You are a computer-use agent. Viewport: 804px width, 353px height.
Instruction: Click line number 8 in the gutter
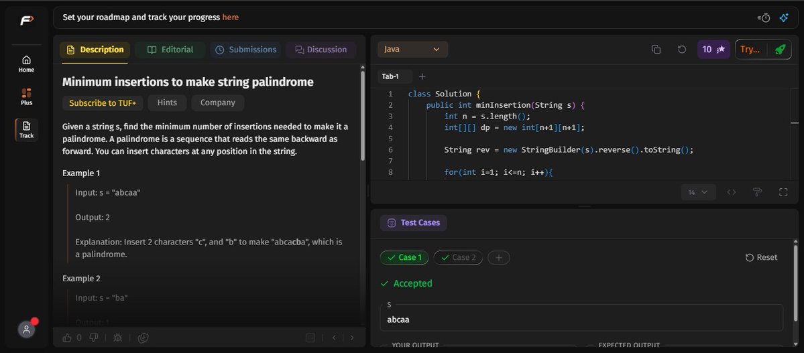pyautogui.click(x=390, y=172)
